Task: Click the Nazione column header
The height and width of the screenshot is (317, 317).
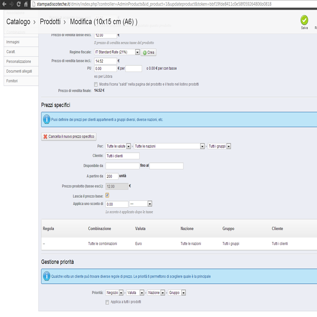Action: [187, 229]
